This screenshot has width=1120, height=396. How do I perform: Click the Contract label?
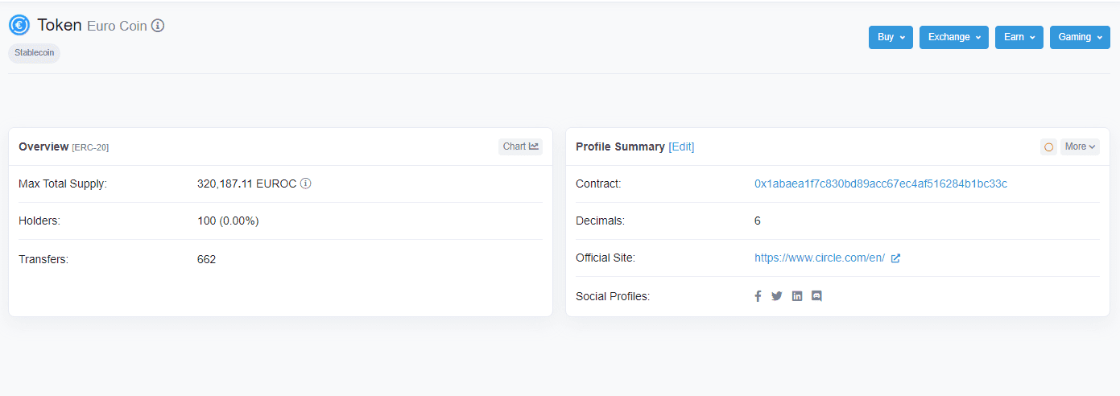pyautogui.click(x=598, y=184)
